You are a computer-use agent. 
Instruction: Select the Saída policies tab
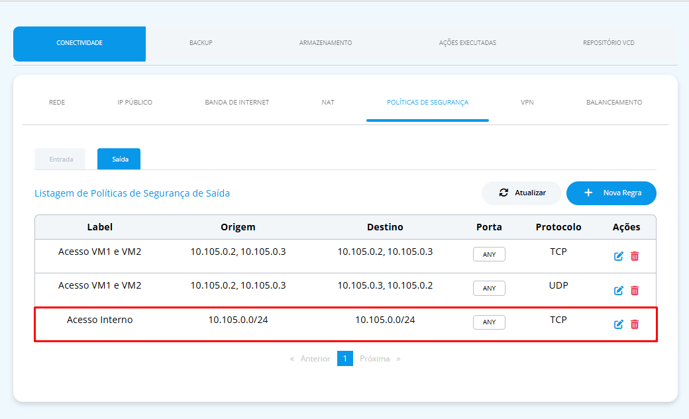[x=119, y=159]
